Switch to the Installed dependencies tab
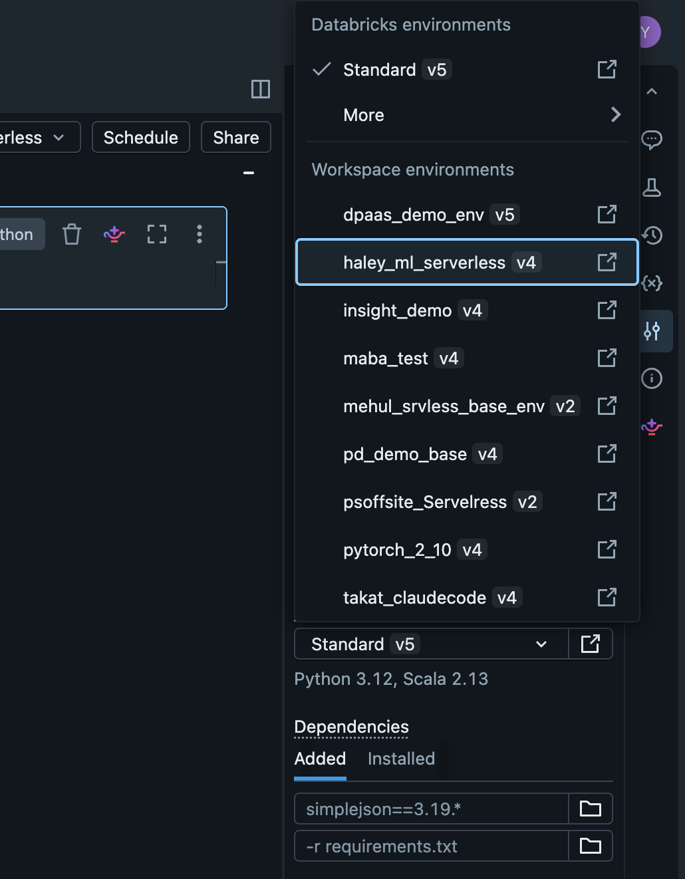The height and width of the screenshot is (879, 685). click(401, 759)
